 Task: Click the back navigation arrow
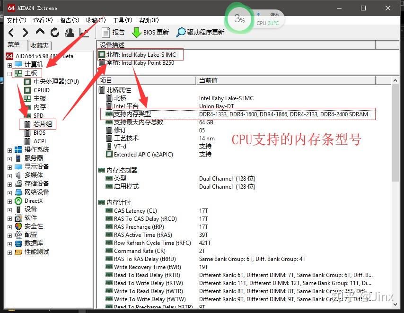point(10,33)
